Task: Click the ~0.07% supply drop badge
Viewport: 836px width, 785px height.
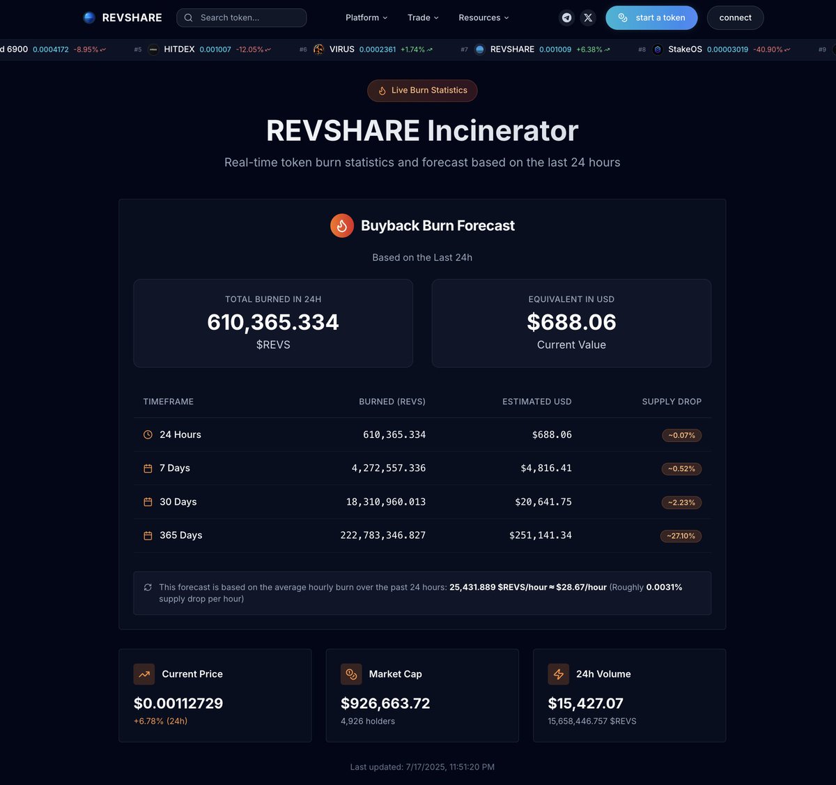Action: pos(681,435)
